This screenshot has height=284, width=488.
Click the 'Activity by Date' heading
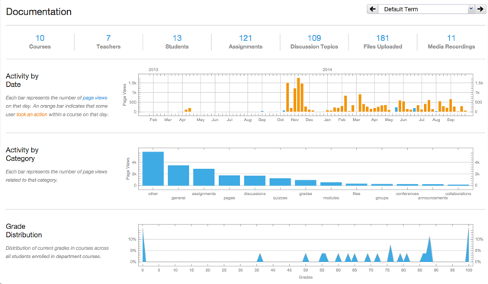click(x=22, y=80)
